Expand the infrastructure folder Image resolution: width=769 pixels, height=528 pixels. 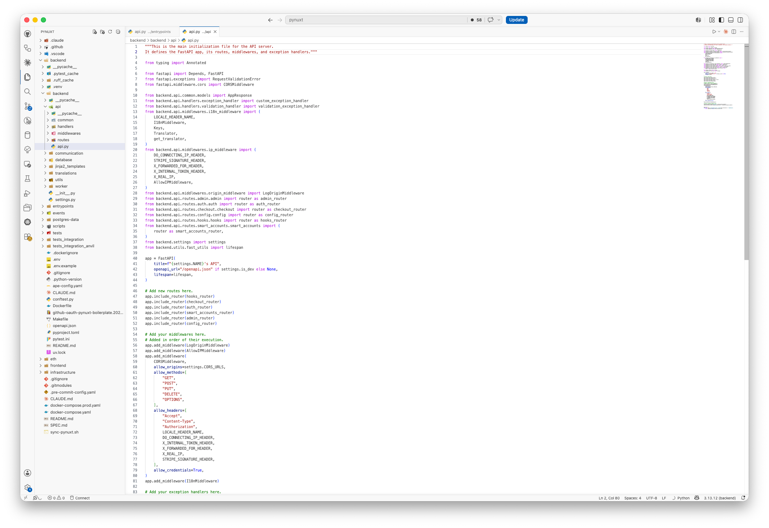click(41, 372)
